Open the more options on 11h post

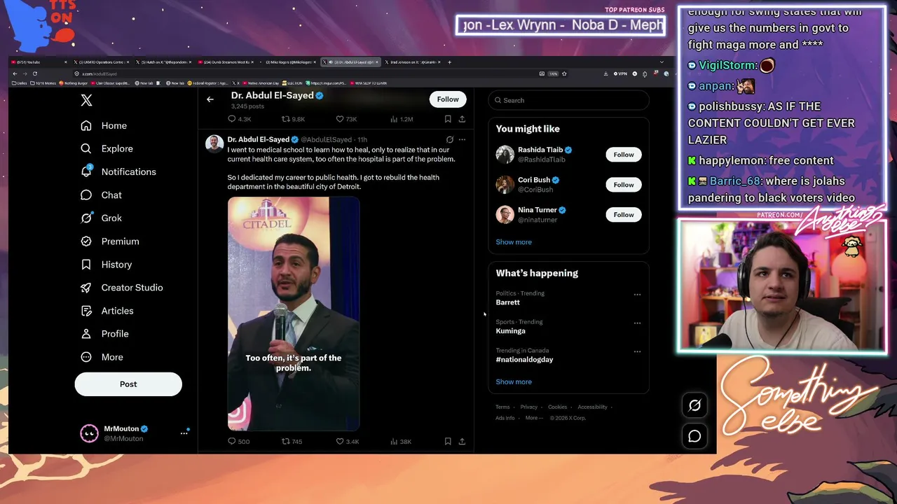pos(462,139)
